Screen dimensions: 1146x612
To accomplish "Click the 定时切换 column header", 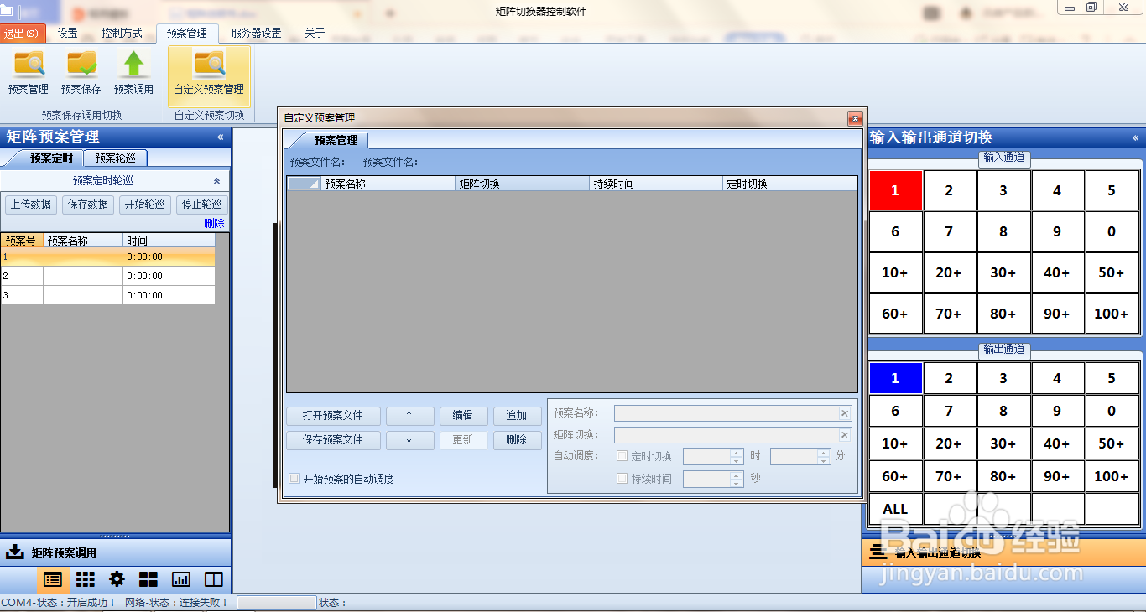I will [x=789, y=184].
